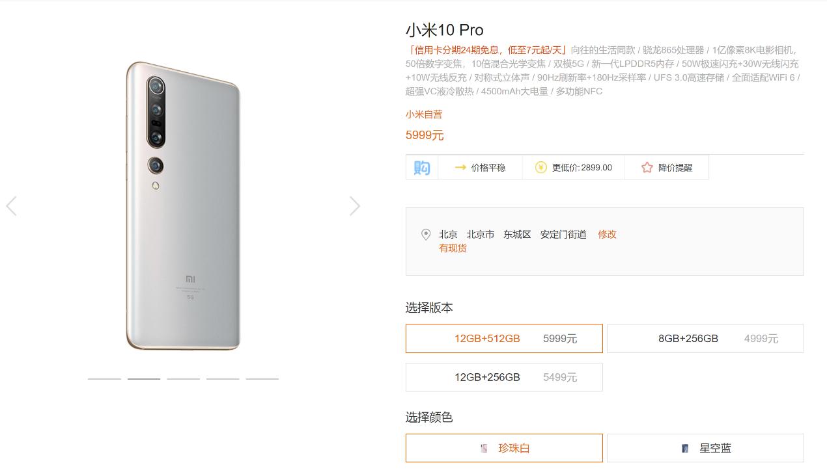Click the mini phone icon beside 星空蓝
Image resolution: width=827 pixels, height=474 pixels.
coord(684,448)
